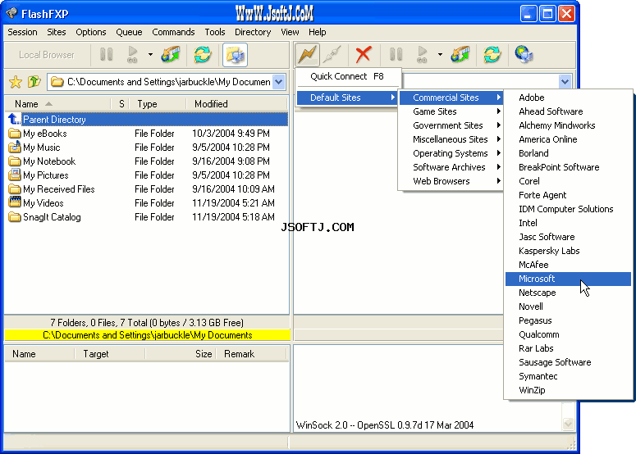636x454 pixels.
Task: Choose Borland from the site list
Action: [568, 153]
